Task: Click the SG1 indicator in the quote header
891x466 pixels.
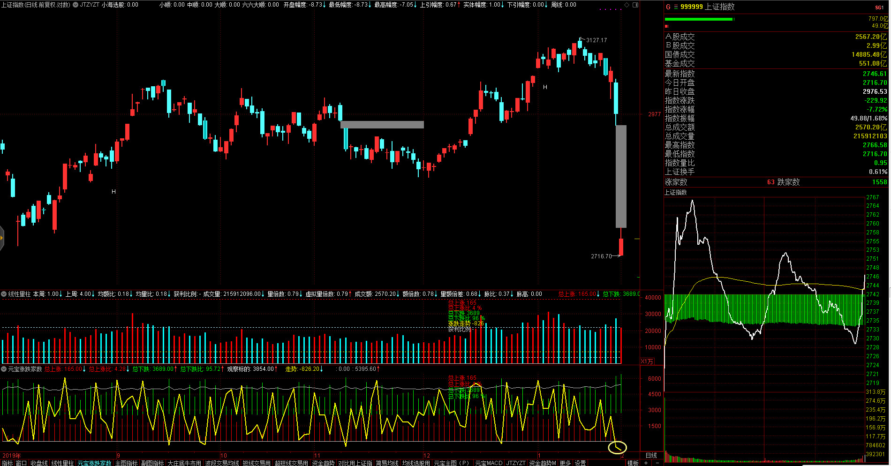Action: [879, 8]
